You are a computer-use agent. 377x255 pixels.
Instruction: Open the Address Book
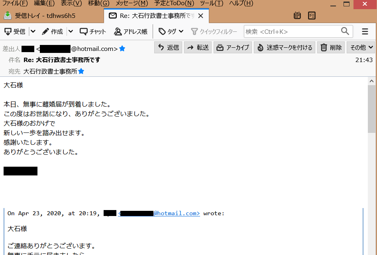pyautogui.click(x=131, y=31)
